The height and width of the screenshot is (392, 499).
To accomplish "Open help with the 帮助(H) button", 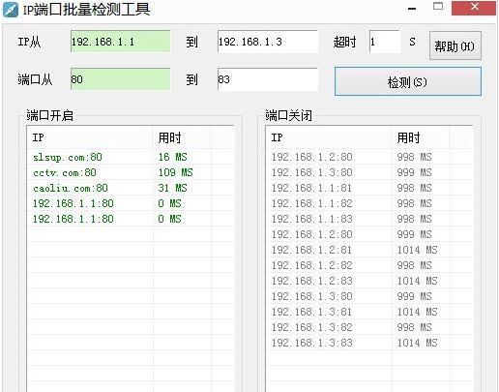I will click(x=455, y=46).
